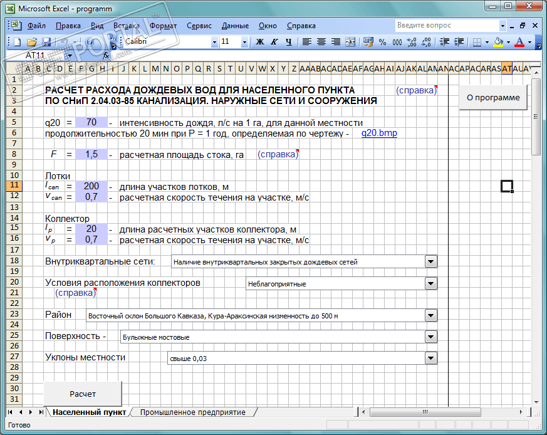Open the Вставка menu
The image size is (547, 435).
[x=127, y=26]
